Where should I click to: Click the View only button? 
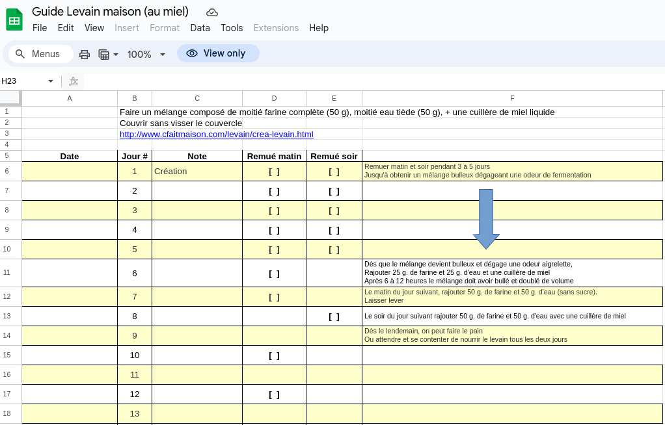(x=218, y=53)
